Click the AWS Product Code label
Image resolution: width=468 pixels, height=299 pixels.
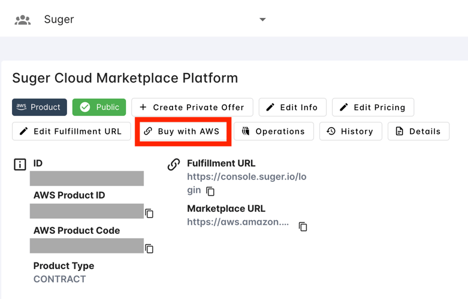click(77, 230)
